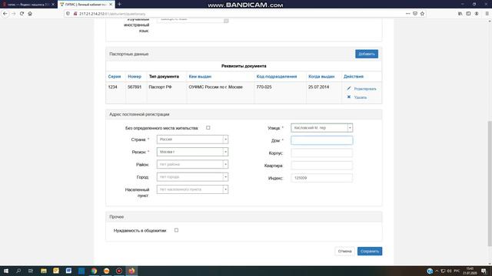Open the Улица dropdown

[x=321, y=128]
